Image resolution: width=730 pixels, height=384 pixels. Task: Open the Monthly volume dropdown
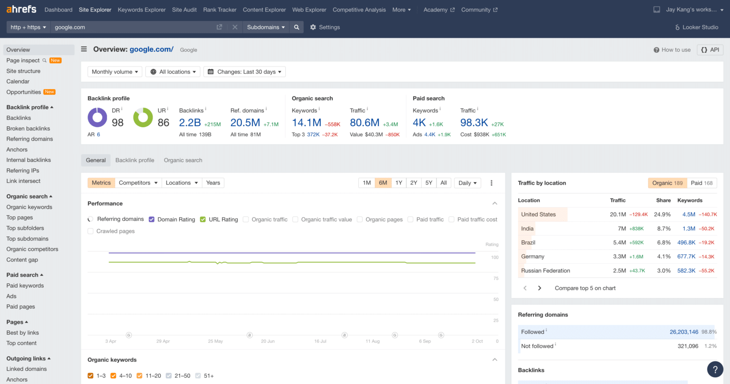click(x=115, y=72)
